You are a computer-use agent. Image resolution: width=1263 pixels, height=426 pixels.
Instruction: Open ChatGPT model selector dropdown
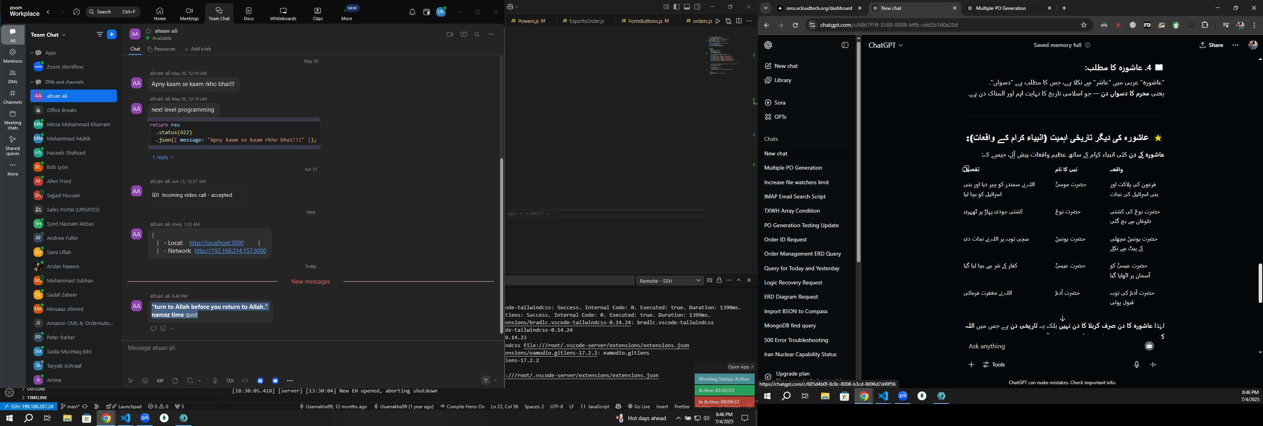(885, 45)
